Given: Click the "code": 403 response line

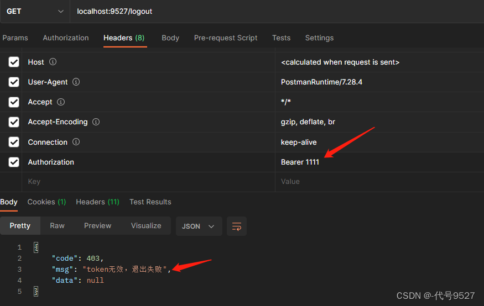Looking at the screenshot, I should tap(77, 258).
